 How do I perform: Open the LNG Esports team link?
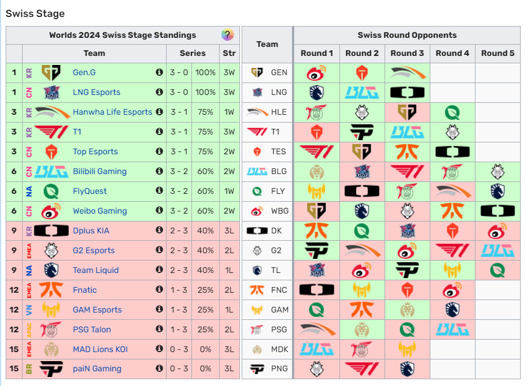(x=97, y=92)
